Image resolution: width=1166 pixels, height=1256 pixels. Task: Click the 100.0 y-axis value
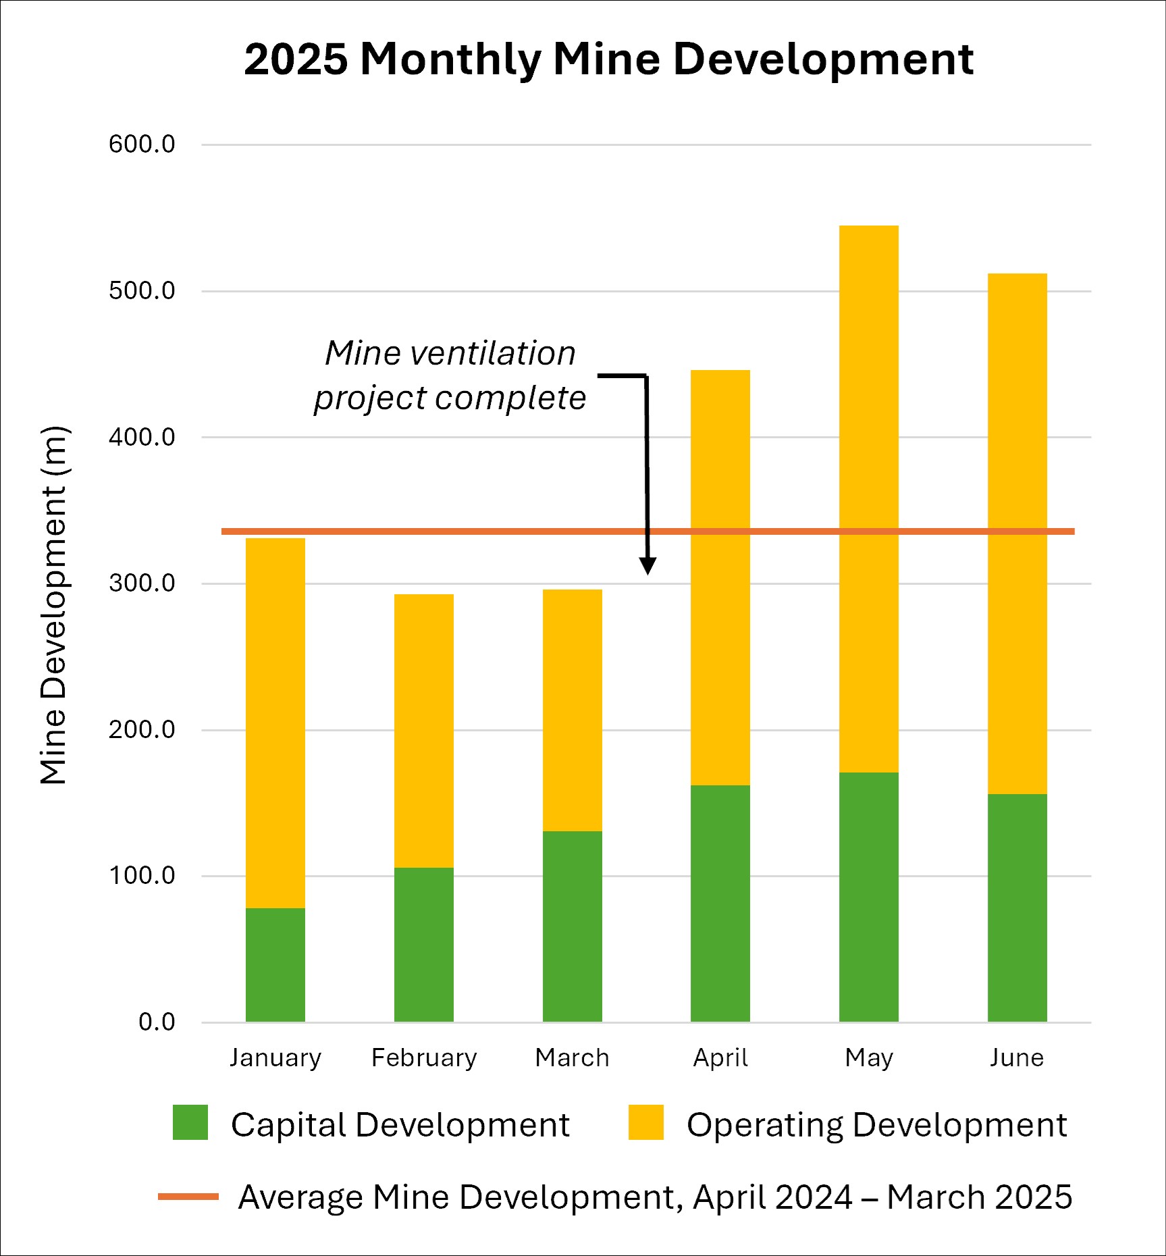pos(142,876)
